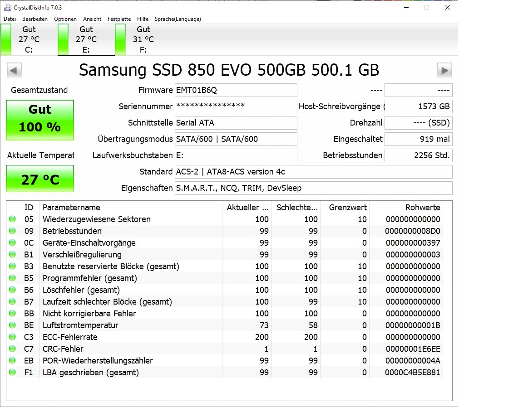Open the Datei menu
The image size is (523, 407).
10,19
